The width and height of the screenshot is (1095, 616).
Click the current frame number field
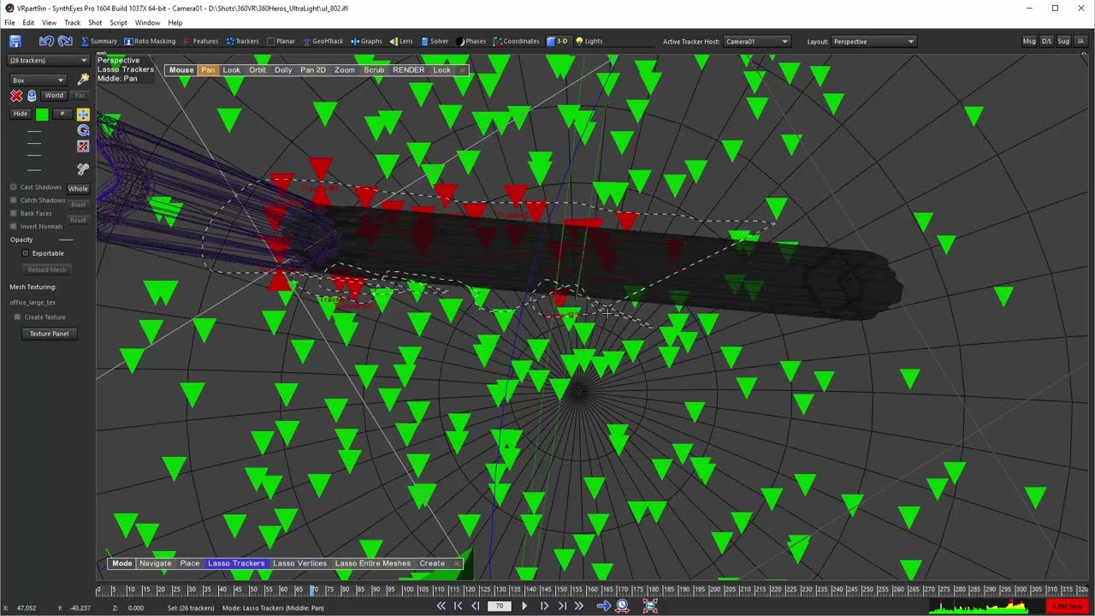500,606
